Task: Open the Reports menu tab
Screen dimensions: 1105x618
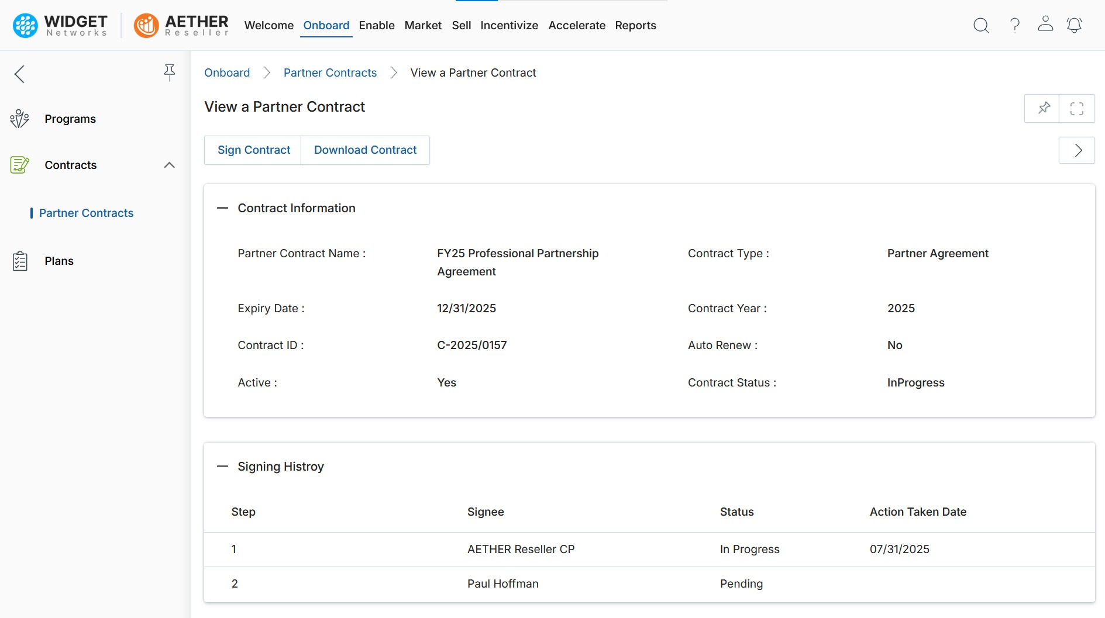Action: (635, 25)
